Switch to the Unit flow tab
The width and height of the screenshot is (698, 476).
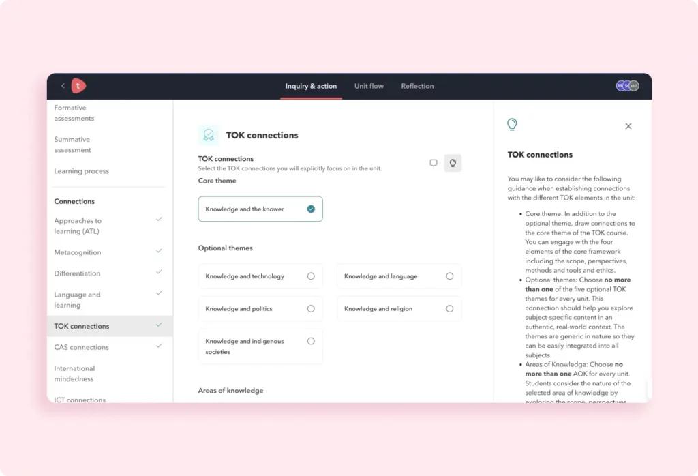pos(369,86)
